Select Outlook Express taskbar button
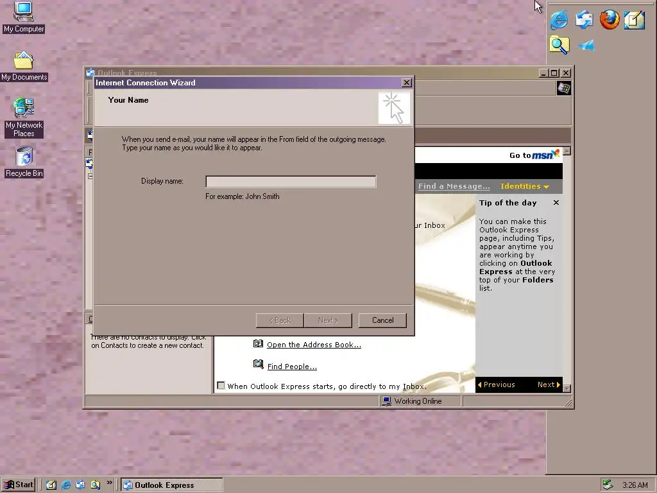Image resolution: width=657 pixels, height=493 pixels. pyautogui.click(x=172, y=485)
